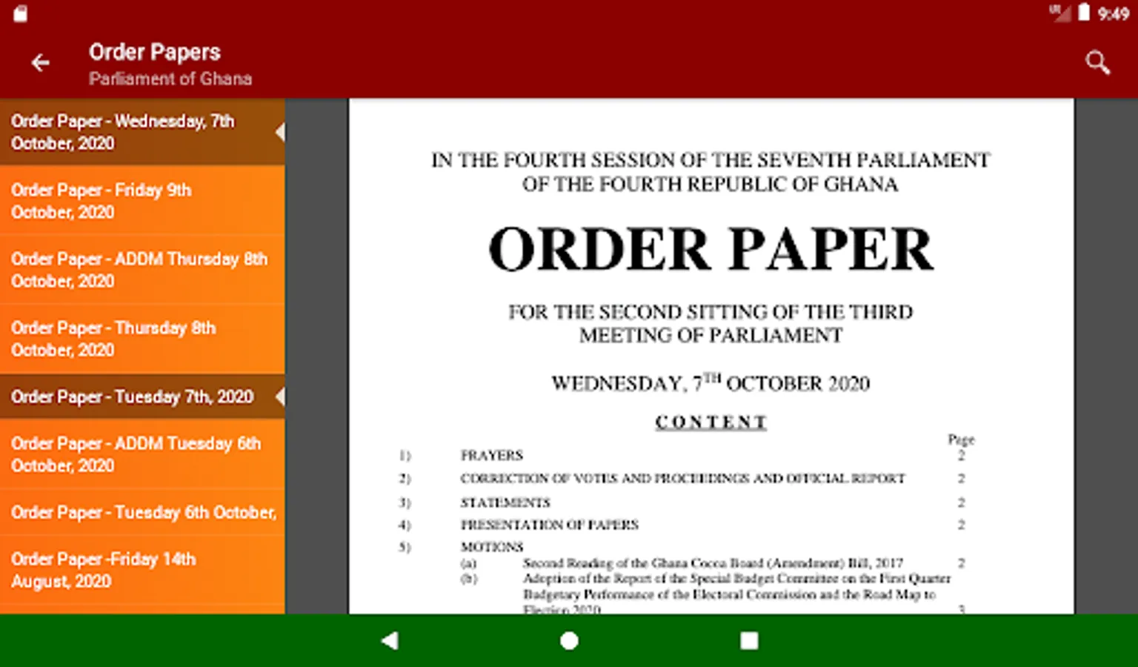Tap the Second Reading Ghana Cocoa Board line
Image resolution: width=1138 pixels, height=667 pixels.
(713, 563)
